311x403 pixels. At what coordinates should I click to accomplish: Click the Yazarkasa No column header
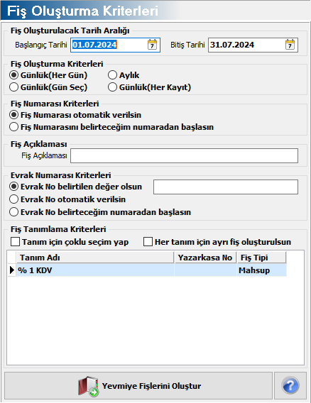(205, 258)
